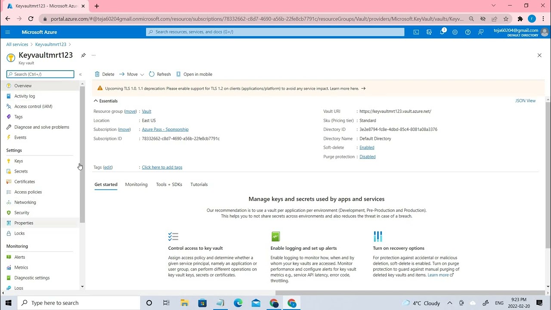
Task: Click Open in mobile
Action: (x=194, y=74)
